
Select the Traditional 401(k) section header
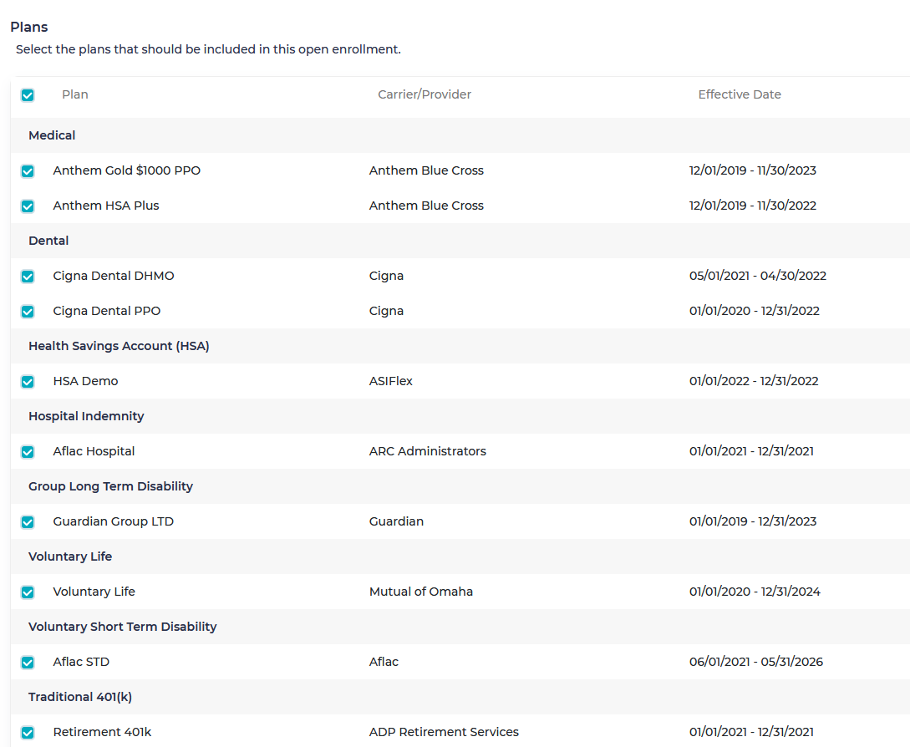(x=79, y=697)
